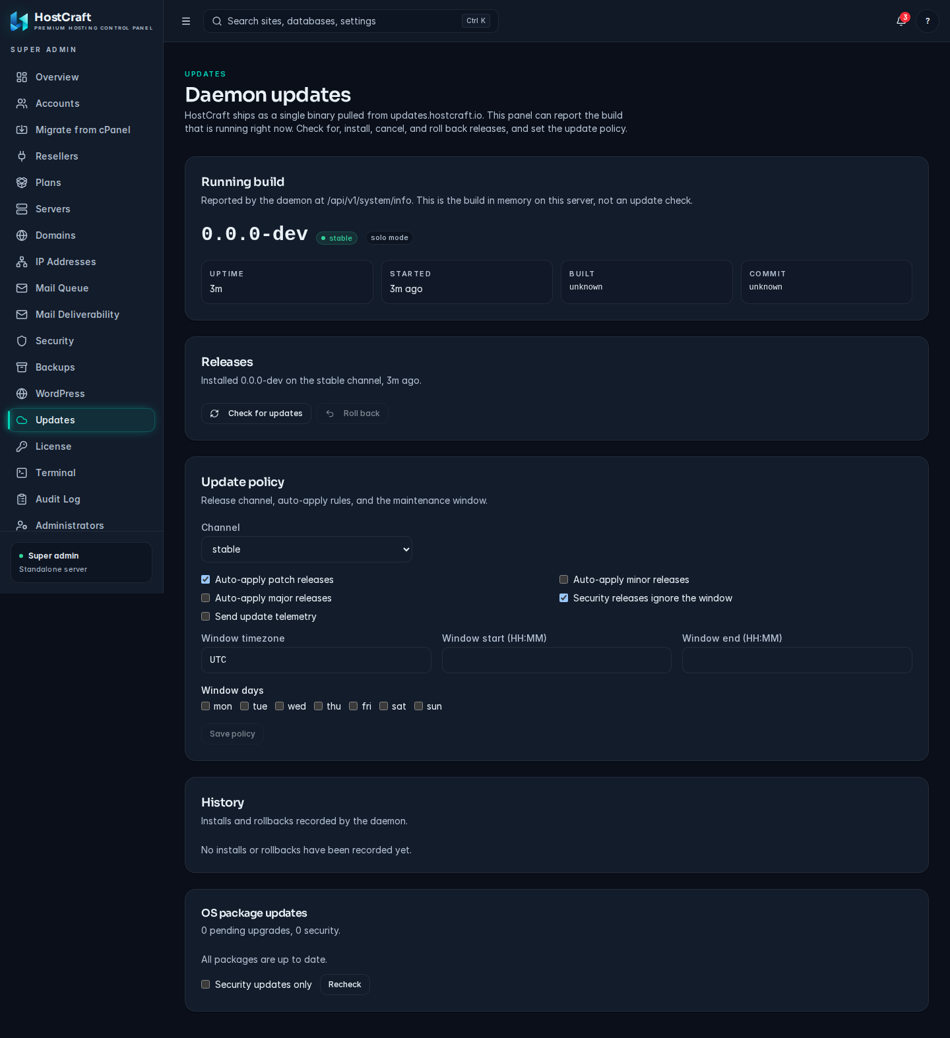Viewport: 950px width, 1038px height.
Task: Enable Auto-apply minor releases
Action: pyautogui.click(x=564, y=580)
